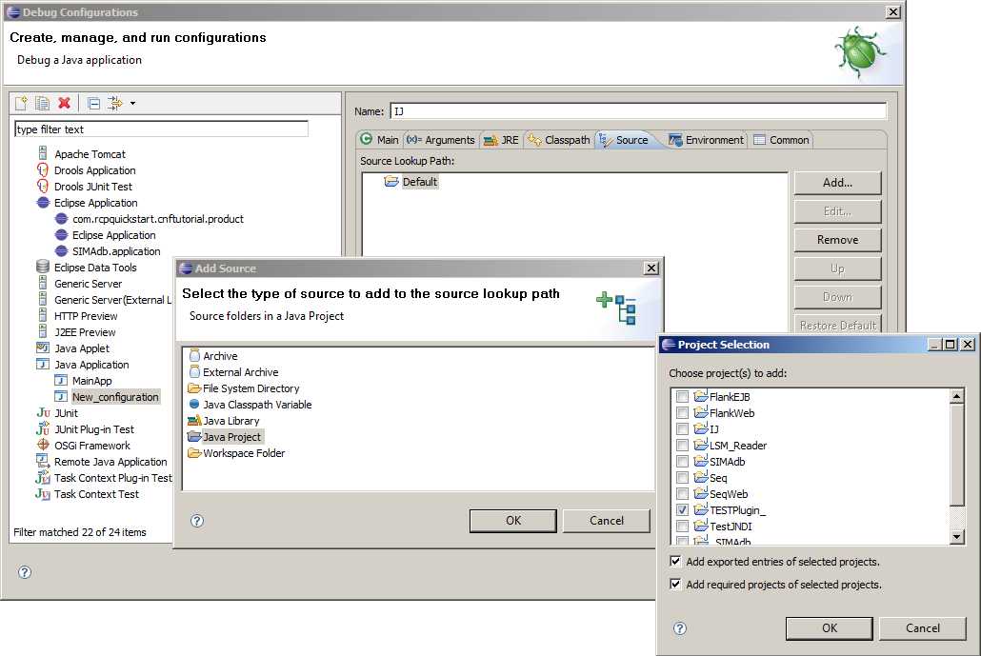Click Cancel in Add Source dialog

click(607, 520)
